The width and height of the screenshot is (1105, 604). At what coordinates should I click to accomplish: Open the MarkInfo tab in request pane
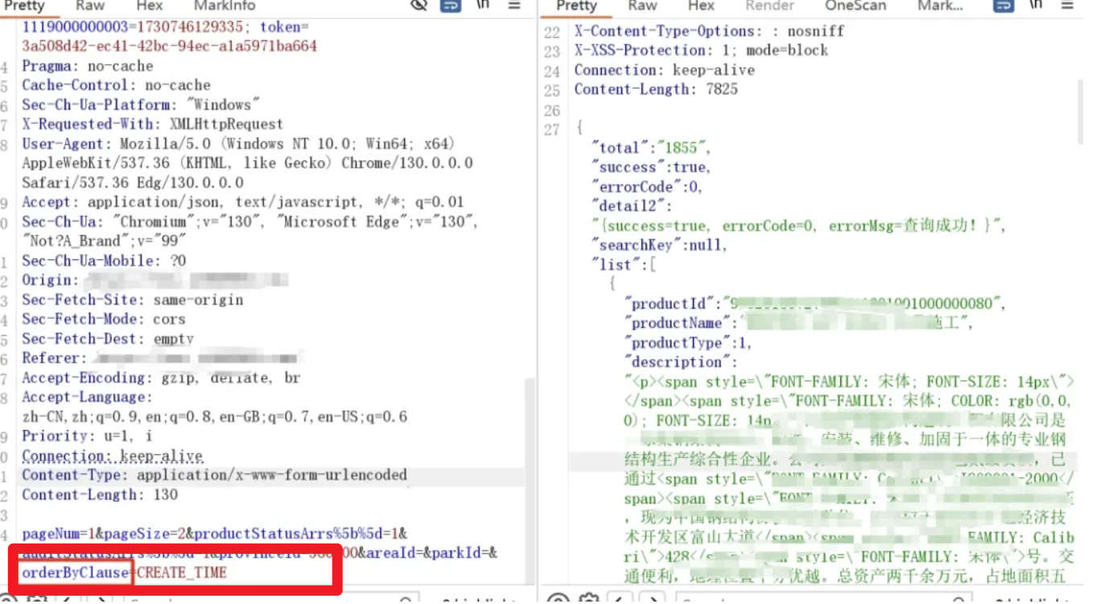225,5
